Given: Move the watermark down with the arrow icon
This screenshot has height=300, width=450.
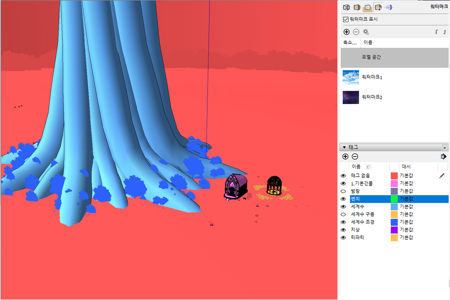Looking at the screenshot, I should click(436, 32).
